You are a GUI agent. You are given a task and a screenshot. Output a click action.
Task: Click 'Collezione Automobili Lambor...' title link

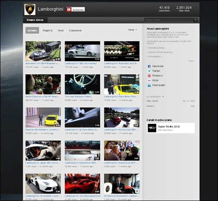(x=122, y=196)
